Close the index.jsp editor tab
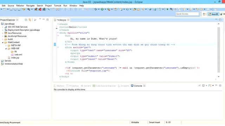This screenshot has height=126, width=225. (68, 20)
